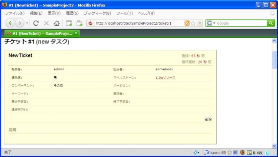The image size is (278, 157).
Task: Click the Trac paw site icon
Action: pos(90,23)
